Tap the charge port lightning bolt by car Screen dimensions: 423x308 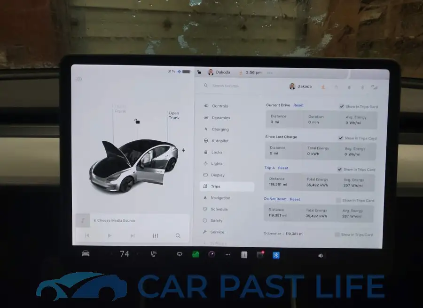pos(183,150)
